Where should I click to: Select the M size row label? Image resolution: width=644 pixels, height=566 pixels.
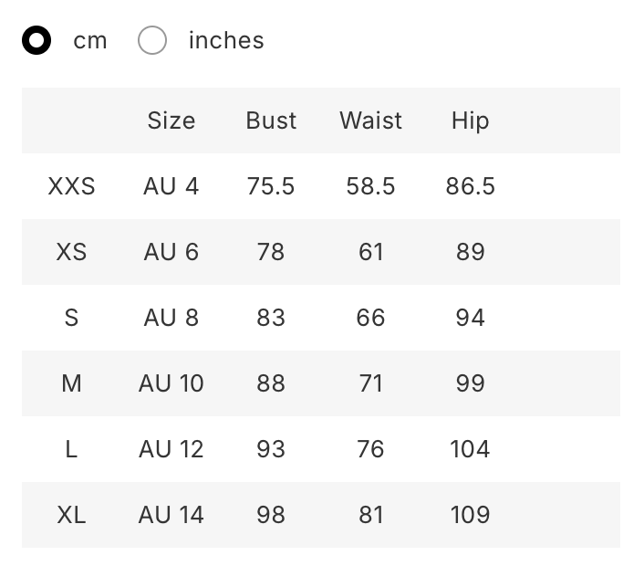tap(71, 383)
